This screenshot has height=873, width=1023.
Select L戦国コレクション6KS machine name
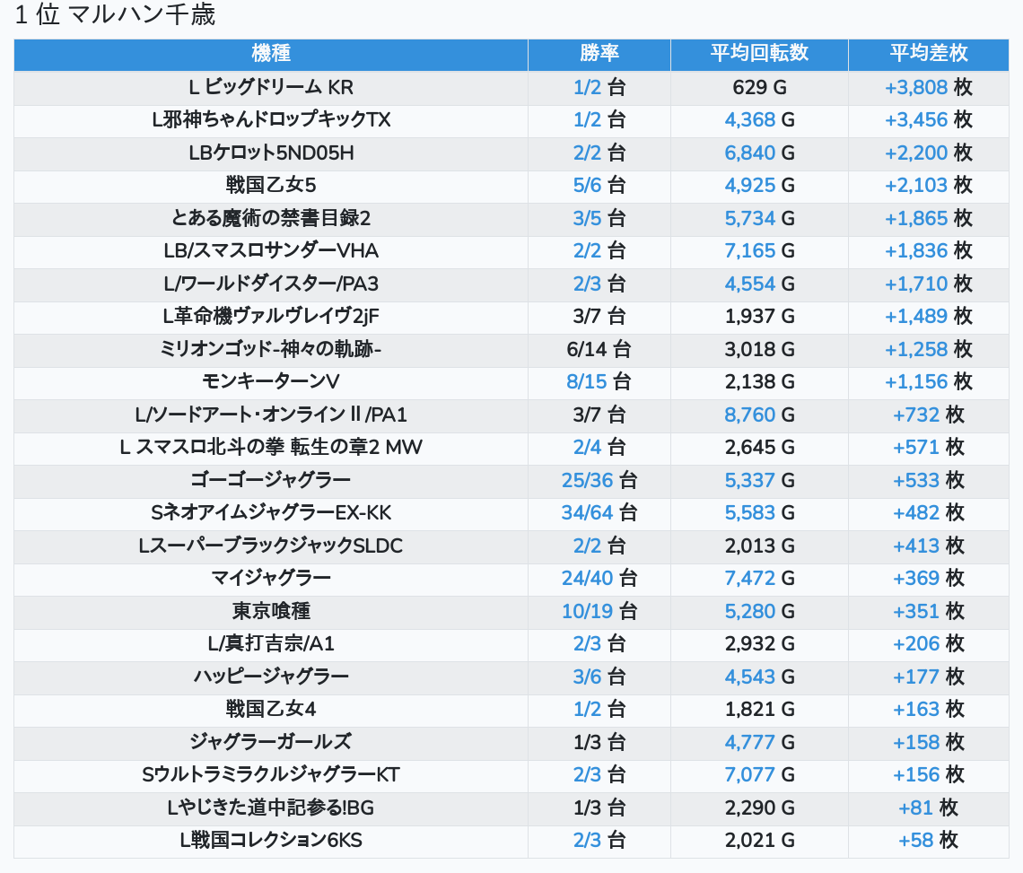[271, 841]
